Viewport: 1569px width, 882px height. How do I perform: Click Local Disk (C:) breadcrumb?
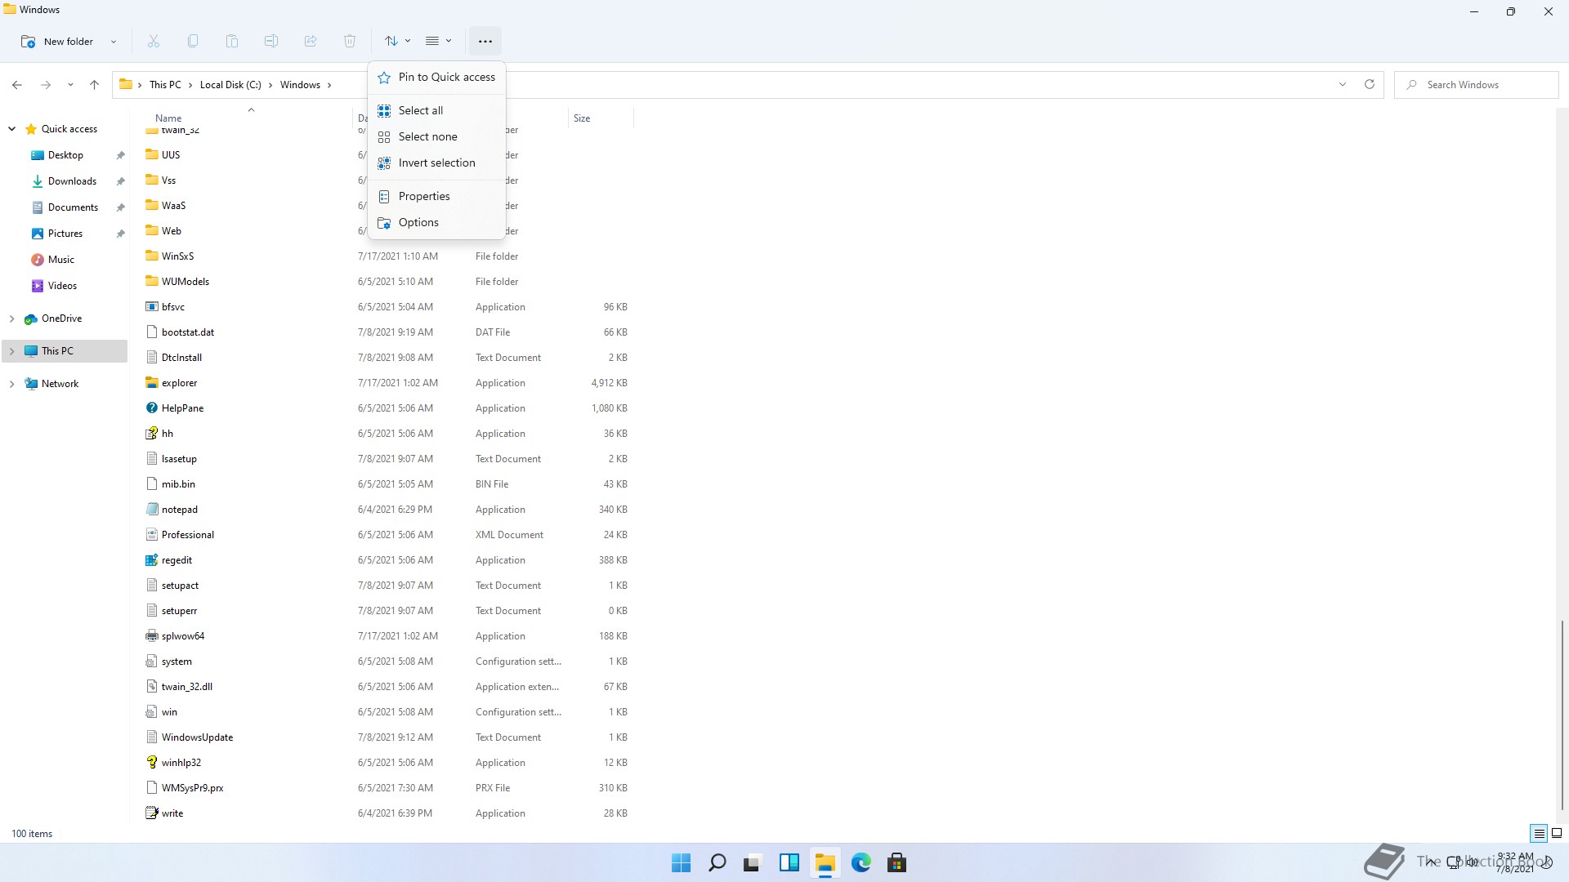click(x=230, y=85)
